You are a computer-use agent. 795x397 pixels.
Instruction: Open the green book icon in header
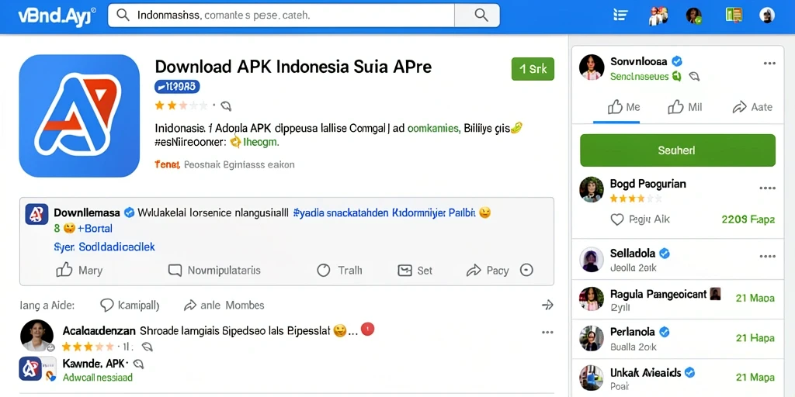(734, 16)
